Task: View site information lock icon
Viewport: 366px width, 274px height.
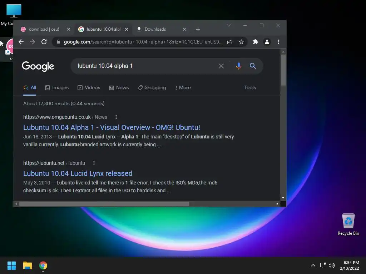Action: coord(58,42)
